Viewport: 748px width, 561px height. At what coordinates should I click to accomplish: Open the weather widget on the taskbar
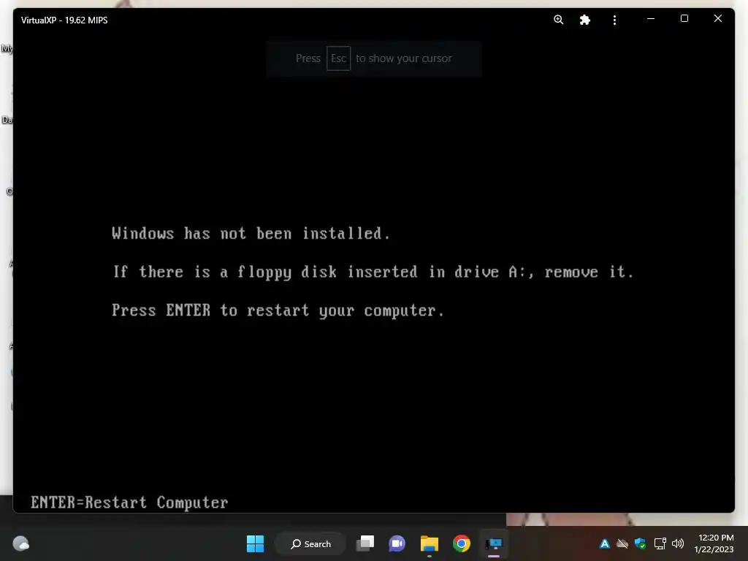(20, 543)
